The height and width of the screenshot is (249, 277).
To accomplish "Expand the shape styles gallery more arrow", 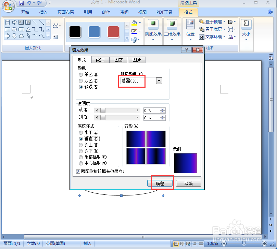I will tap(127, 39).
